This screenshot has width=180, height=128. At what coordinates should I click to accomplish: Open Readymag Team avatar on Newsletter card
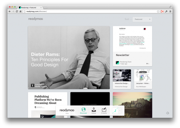pyautogui.click(x=117, y=63)
